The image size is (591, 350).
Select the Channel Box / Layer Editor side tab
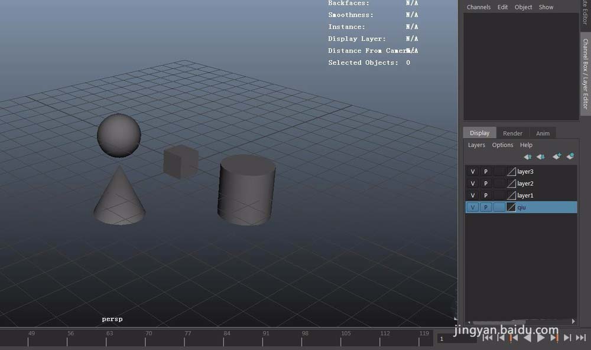(585, 74)
